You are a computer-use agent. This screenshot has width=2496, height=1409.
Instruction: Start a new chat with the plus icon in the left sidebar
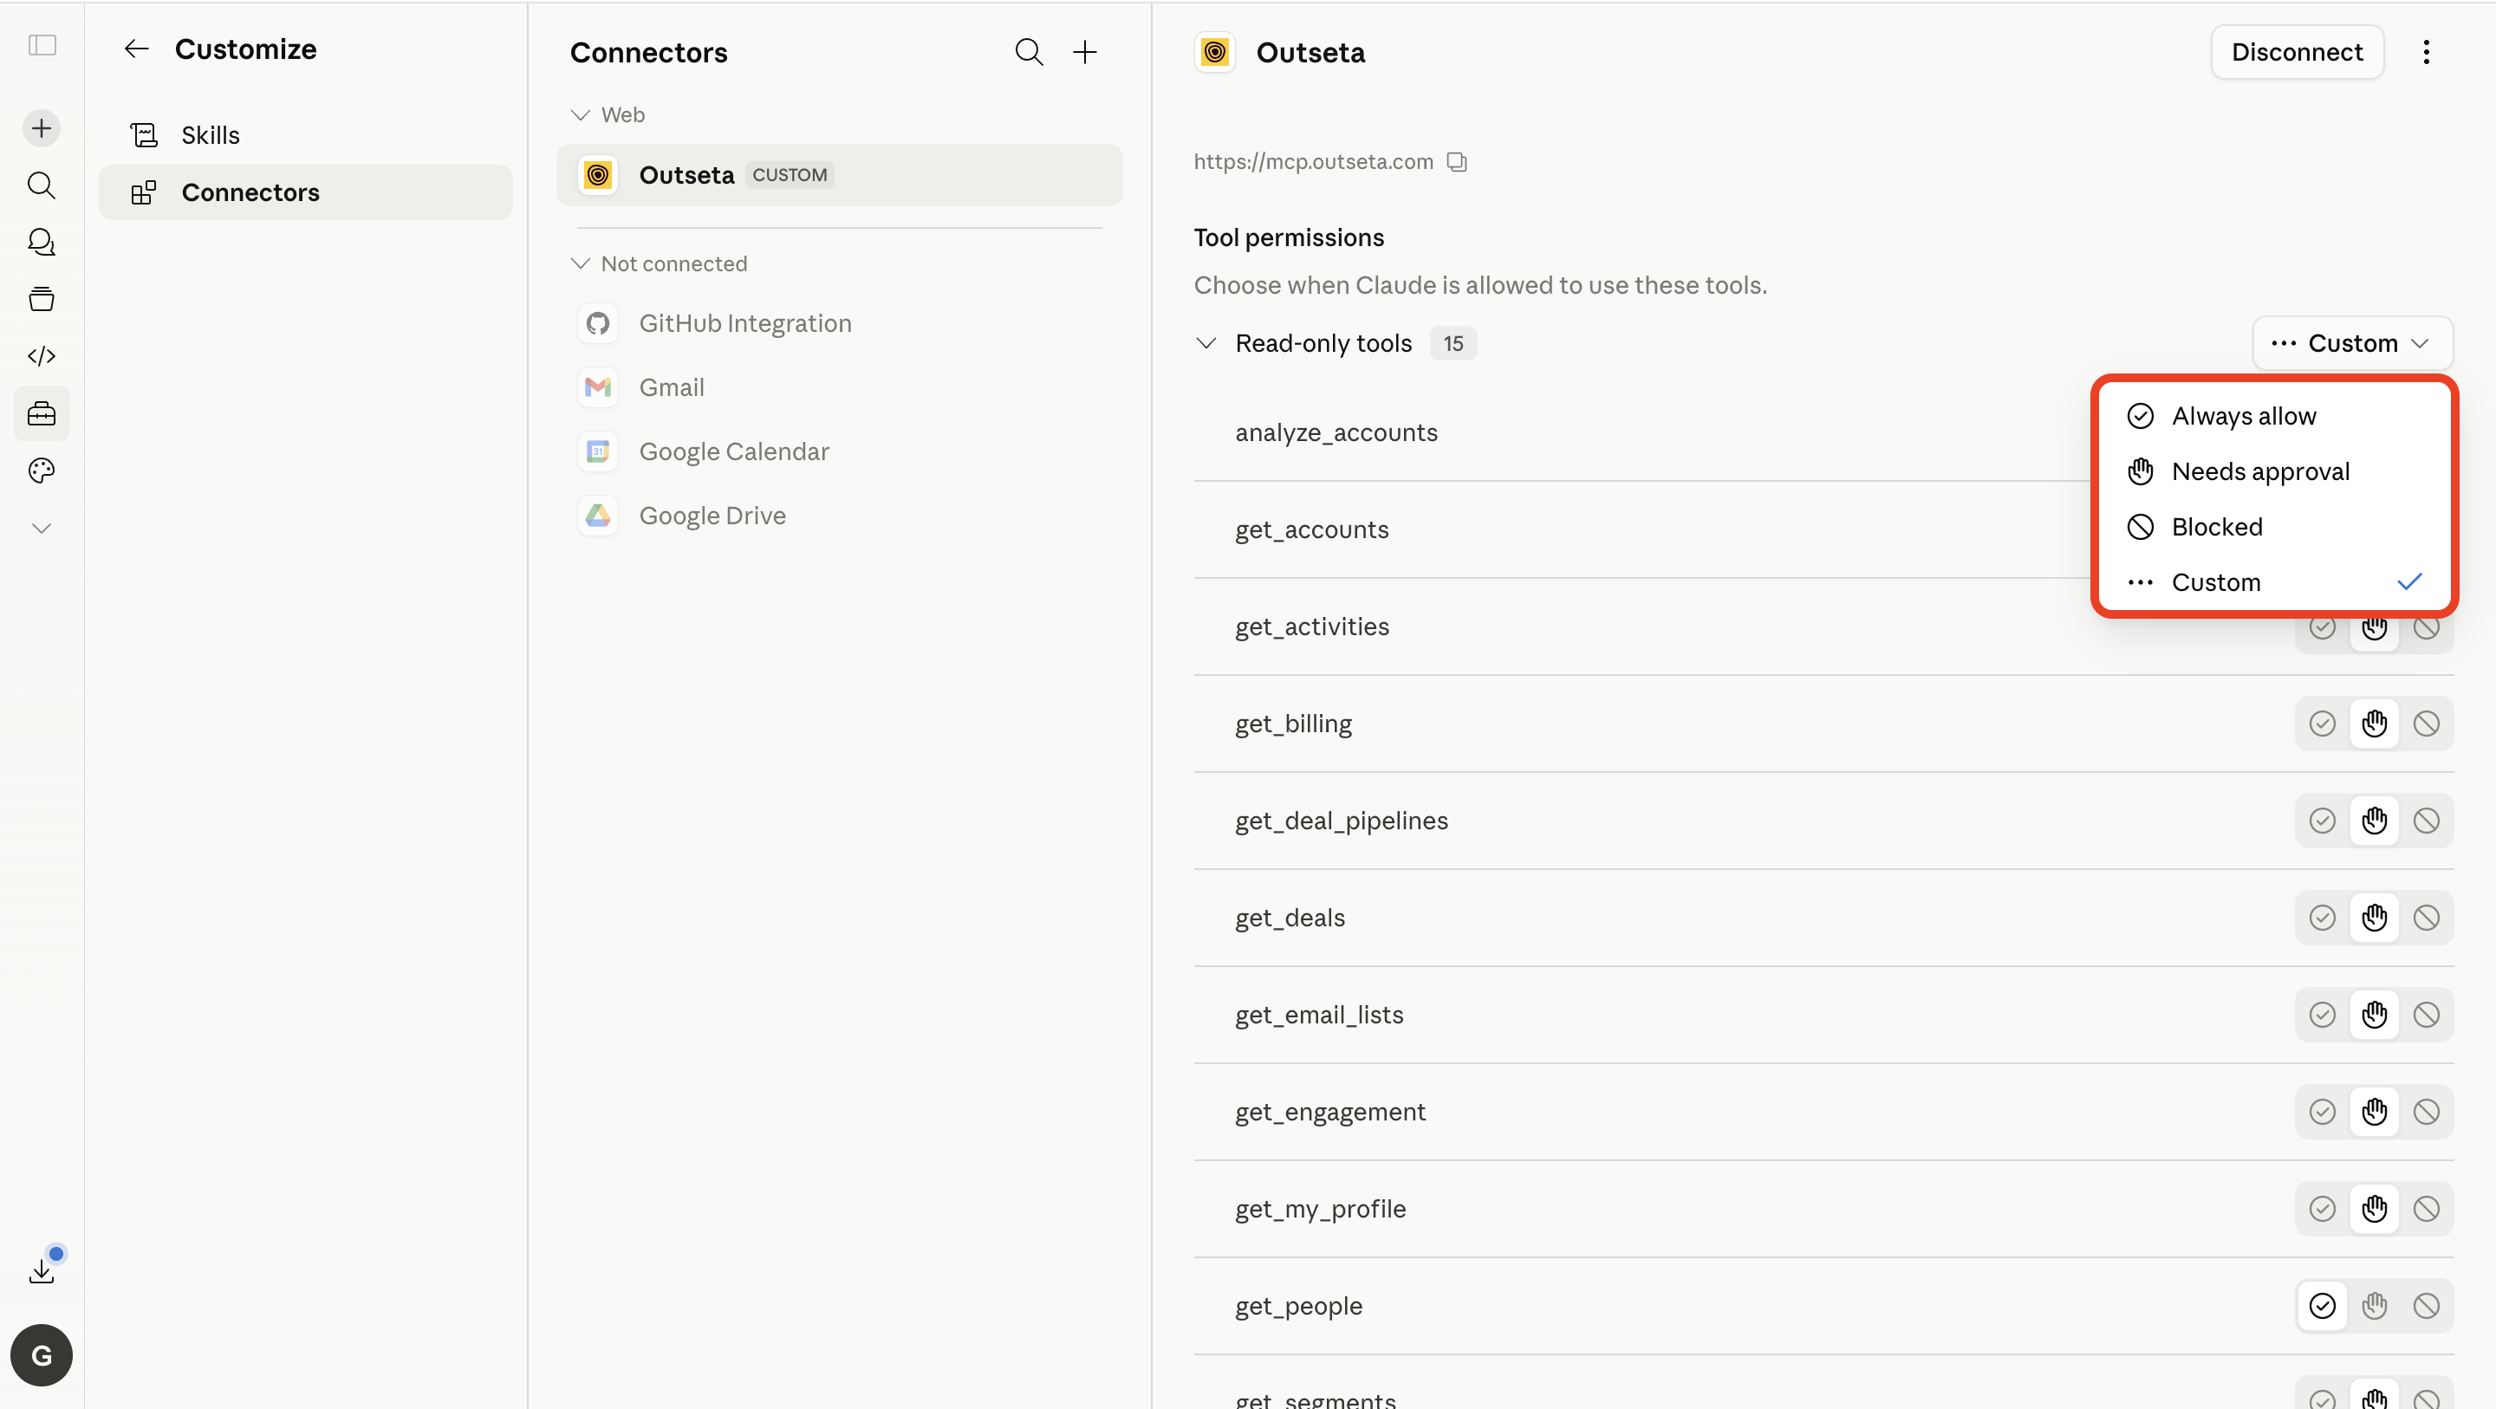42,128
